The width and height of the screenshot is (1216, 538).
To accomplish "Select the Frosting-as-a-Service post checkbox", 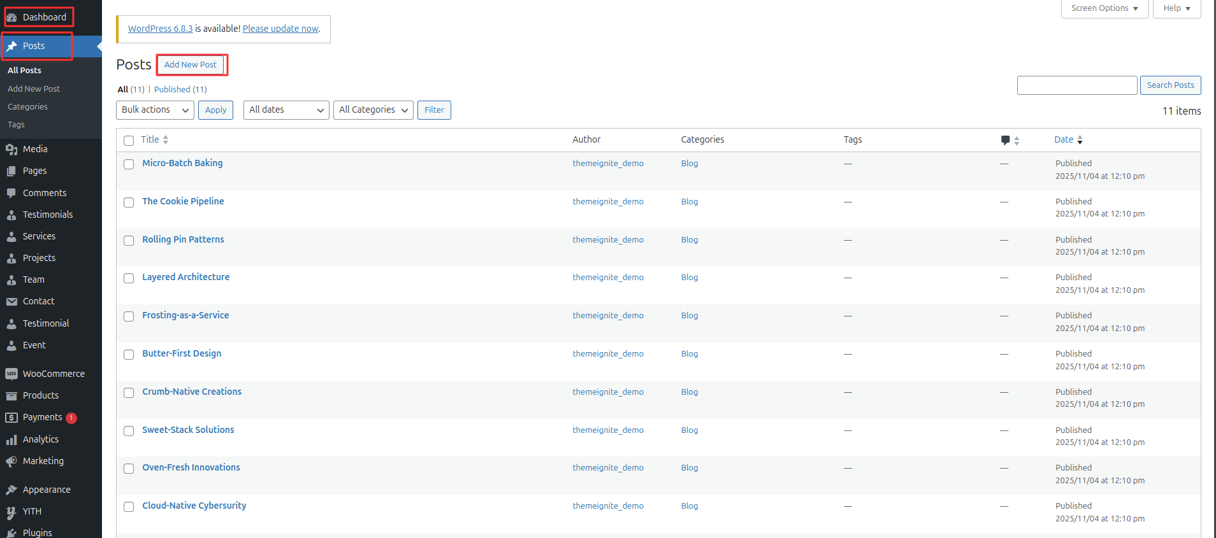I will pyautogui.click(x=129, y=316).
